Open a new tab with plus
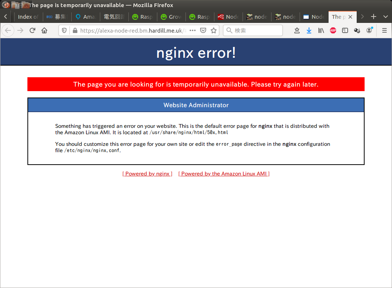The height and width of the screenshot is (288, 392). pyautogui.click(x=374, y=16)
